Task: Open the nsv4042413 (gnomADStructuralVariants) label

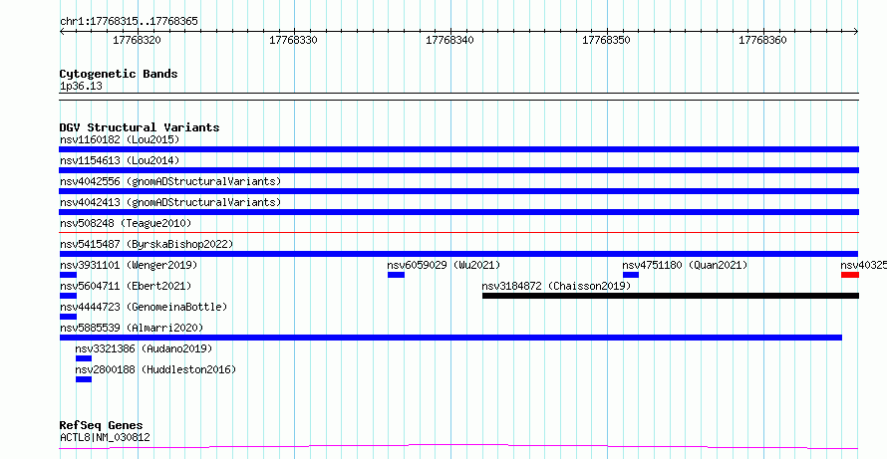Action: pos(170,202)
